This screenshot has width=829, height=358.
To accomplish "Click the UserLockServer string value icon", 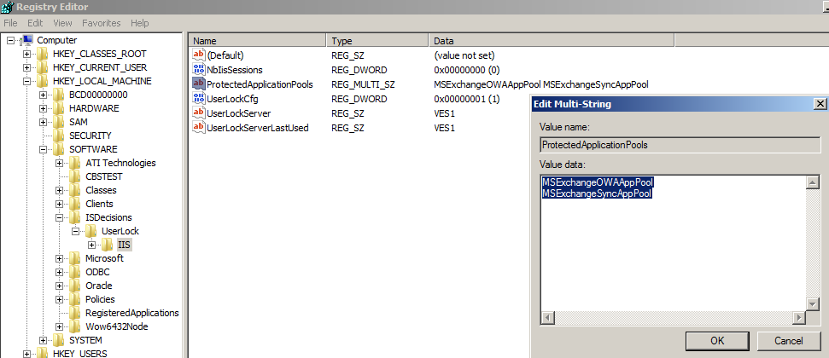I will [x=199, y=113].
